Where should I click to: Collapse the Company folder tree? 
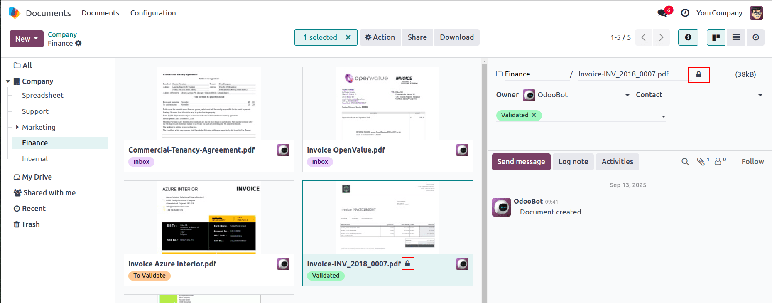(x=8, y=81)
